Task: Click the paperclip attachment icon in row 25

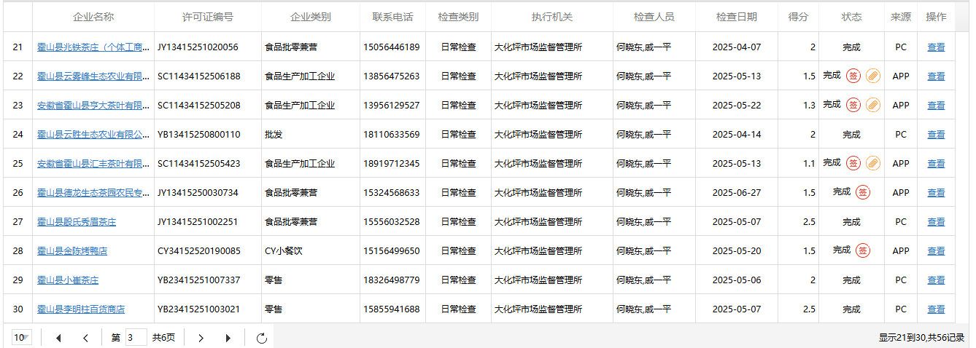Action: (872, 163)
